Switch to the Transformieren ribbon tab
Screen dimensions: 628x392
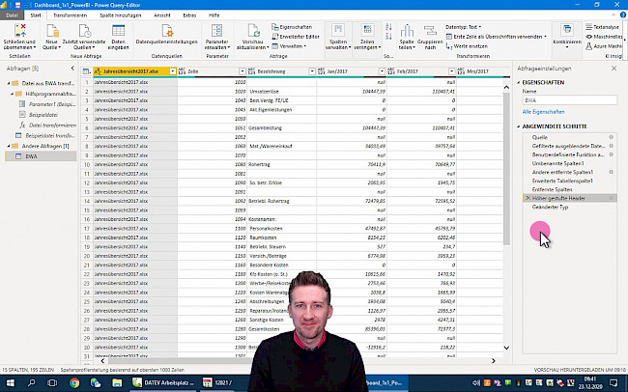[69, 16]
